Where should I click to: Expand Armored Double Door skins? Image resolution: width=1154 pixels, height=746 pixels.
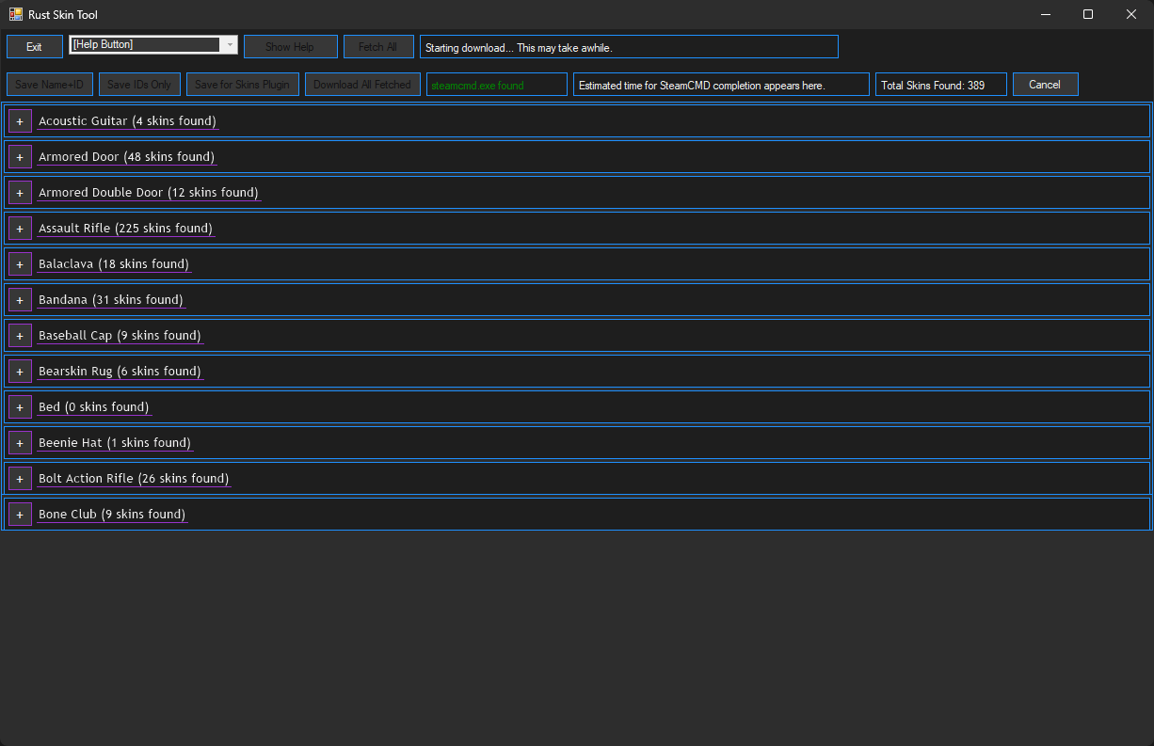pyautogui.click(x=20, y=193)
